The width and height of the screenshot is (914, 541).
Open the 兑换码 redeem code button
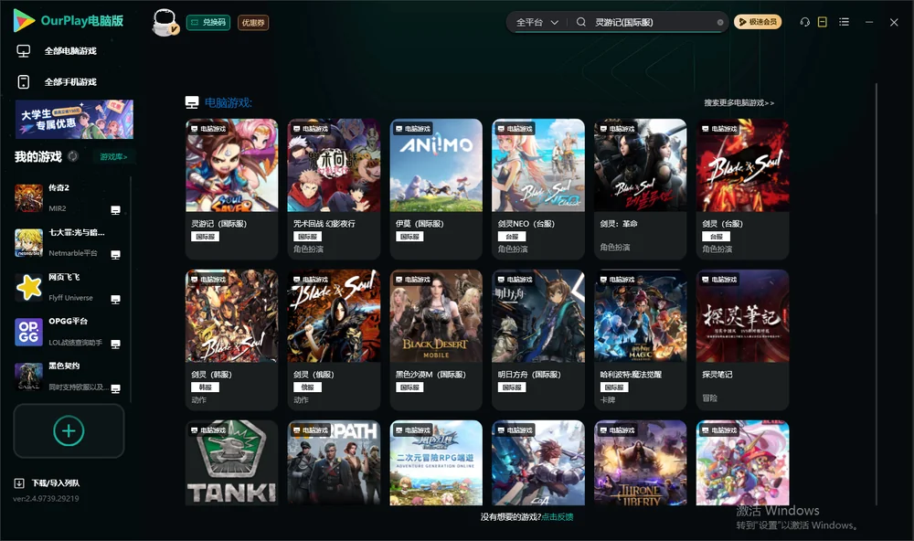208,23
